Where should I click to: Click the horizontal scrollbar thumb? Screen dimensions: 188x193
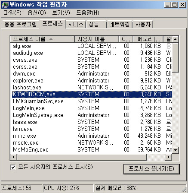(x=82, y=157)
